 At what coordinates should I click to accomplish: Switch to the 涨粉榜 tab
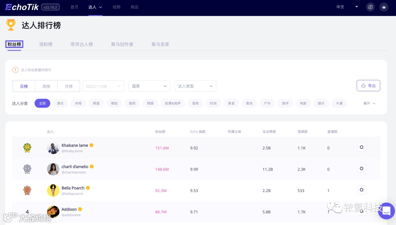[x=46, y=44]
